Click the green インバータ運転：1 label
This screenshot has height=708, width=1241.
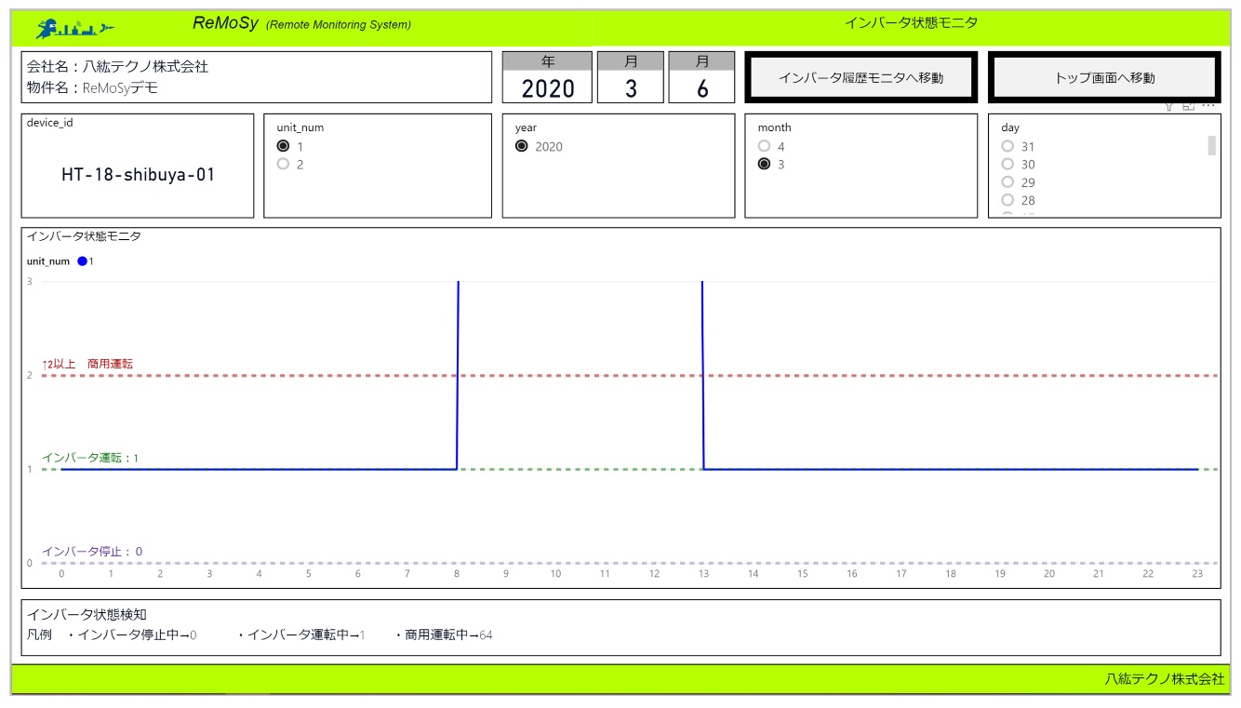(x=90, y=458)
